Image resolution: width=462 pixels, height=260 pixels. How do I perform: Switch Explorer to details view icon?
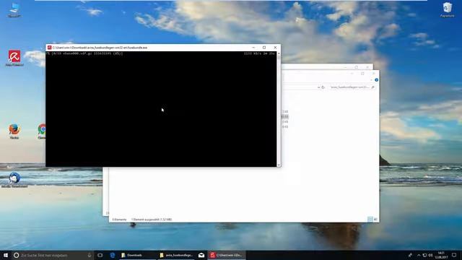click(370, 220)
